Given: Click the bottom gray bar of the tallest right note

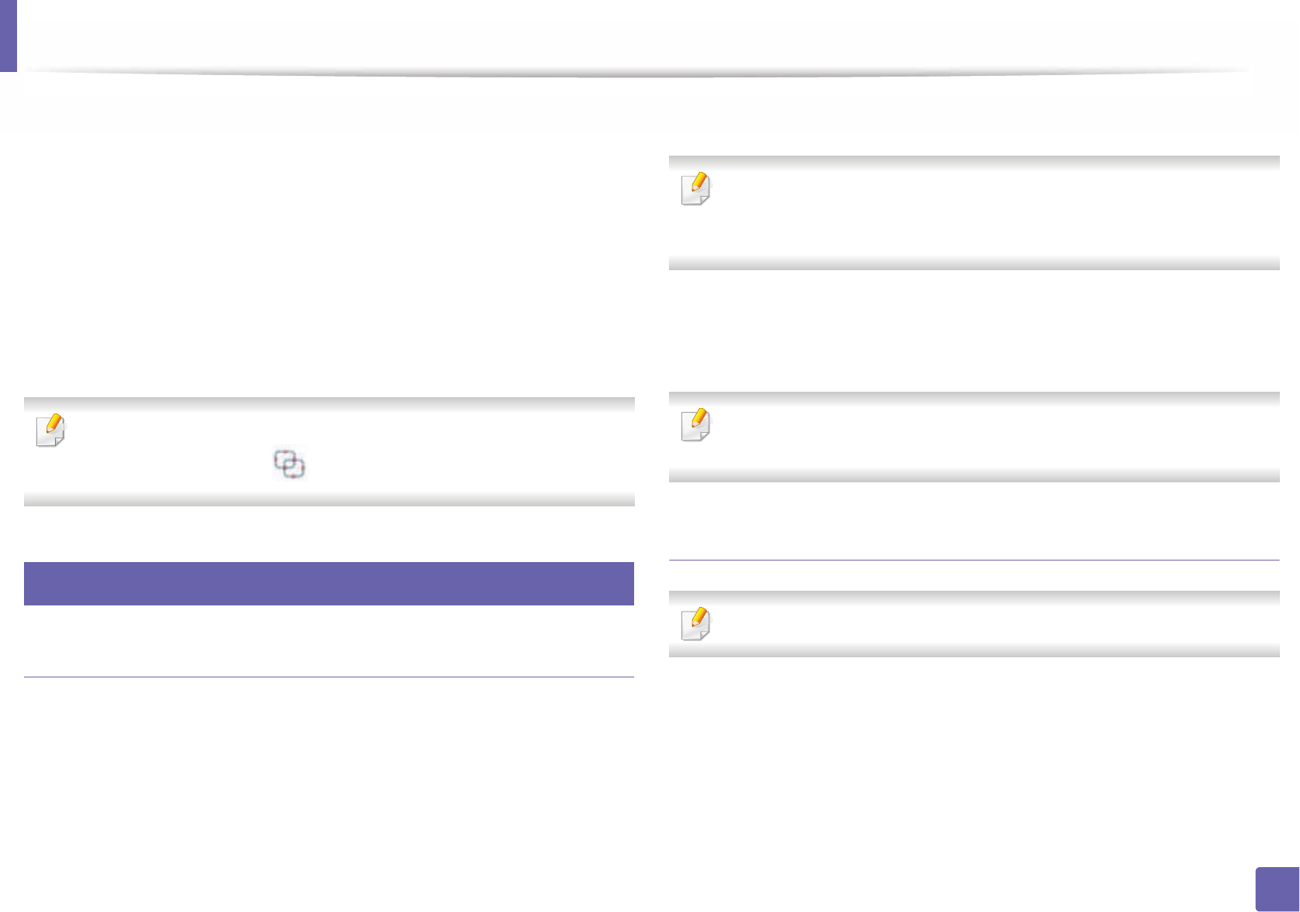Looking at the screenshot, I should [973, 263].
